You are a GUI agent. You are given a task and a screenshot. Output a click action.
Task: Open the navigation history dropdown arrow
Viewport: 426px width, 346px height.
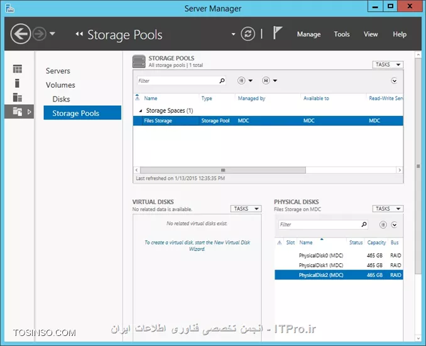52,34
